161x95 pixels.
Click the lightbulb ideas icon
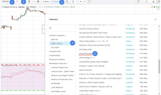73,2
